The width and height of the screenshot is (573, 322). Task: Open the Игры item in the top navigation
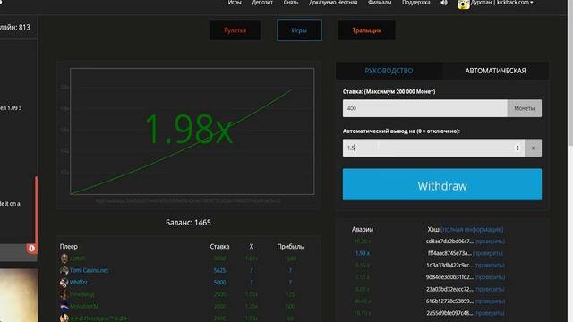[235, 3]
